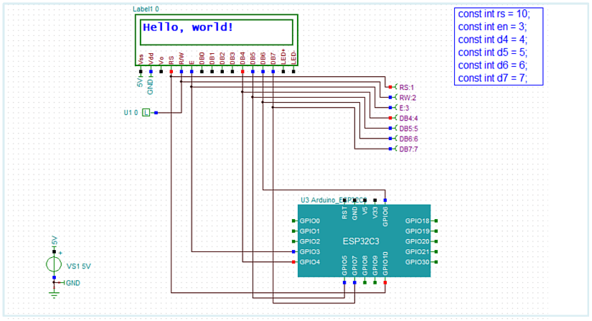The width and height of the screenshot is (592, 321).
Task: Click the GPIO0 pin on the ESP32C3
Action: pos(295,220)
